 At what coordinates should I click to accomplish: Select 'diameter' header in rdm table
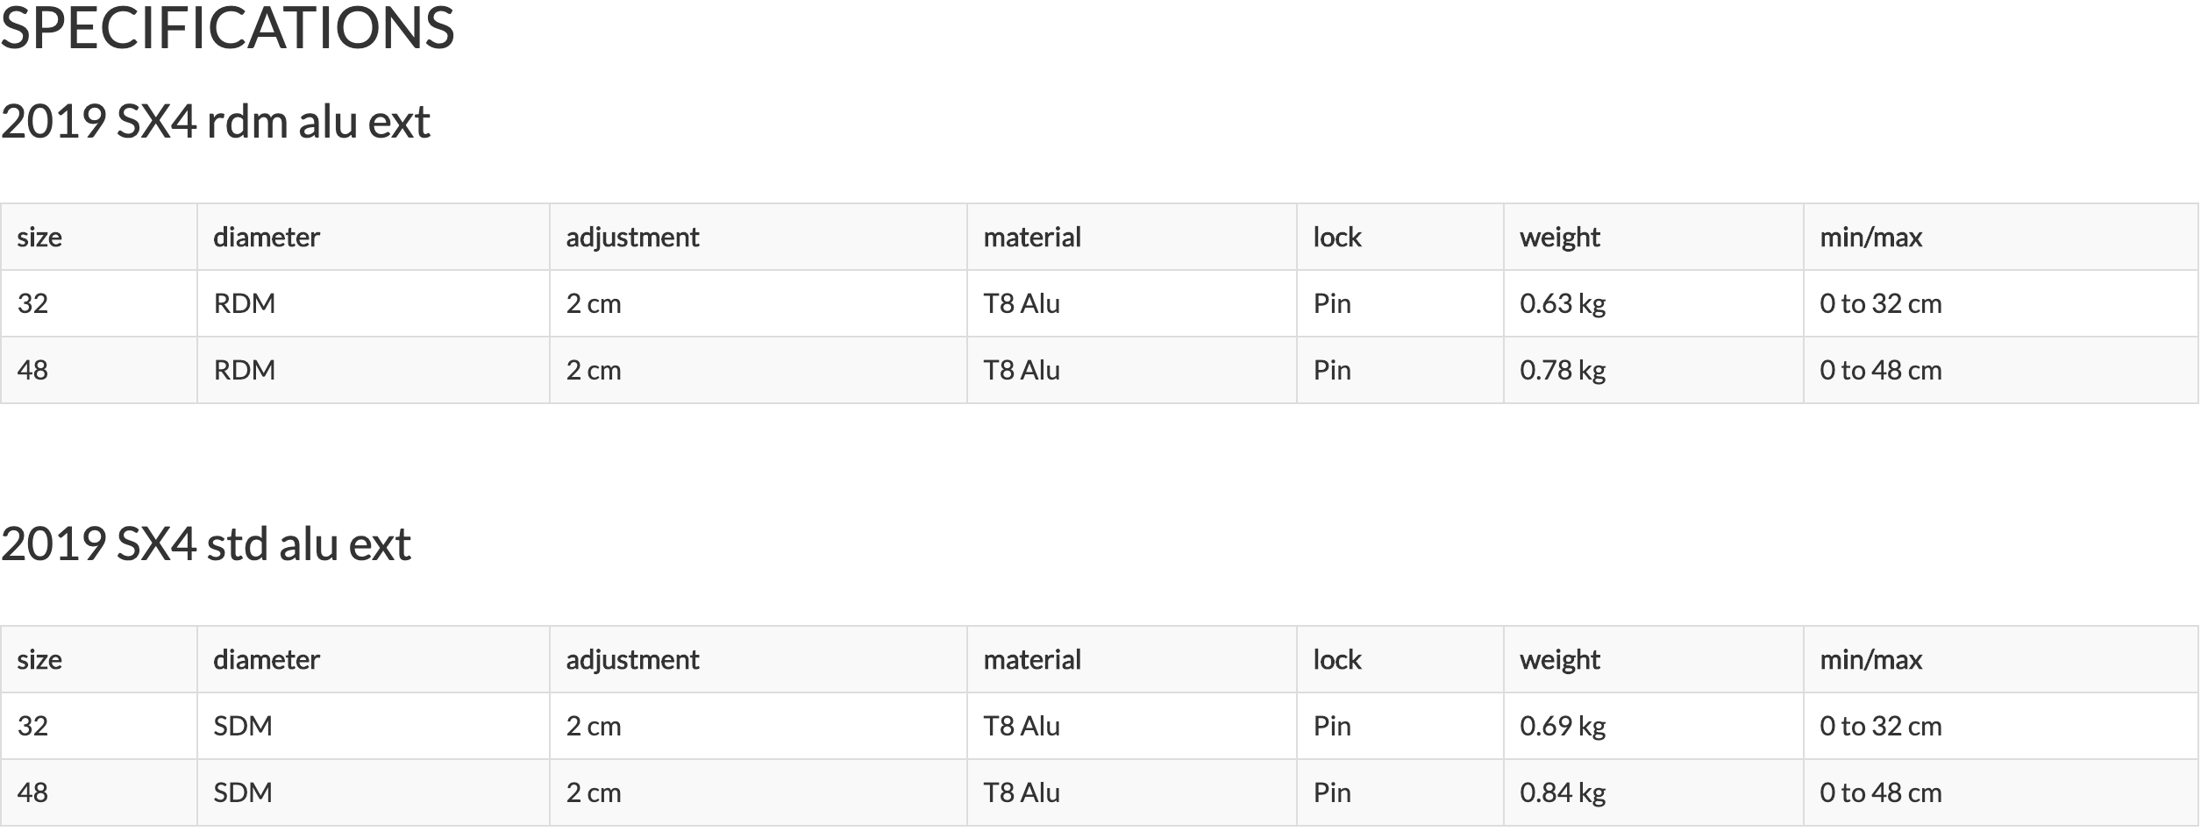pos(267,238)
